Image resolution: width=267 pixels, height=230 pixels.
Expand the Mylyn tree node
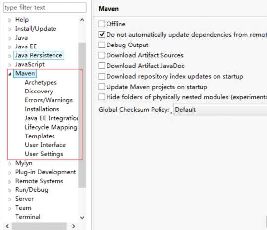click(10, 164)
